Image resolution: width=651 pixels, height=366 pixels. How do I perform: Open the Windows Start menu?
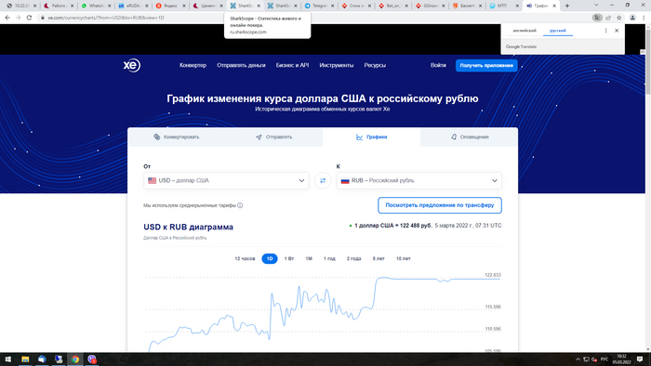coord(7,359)
